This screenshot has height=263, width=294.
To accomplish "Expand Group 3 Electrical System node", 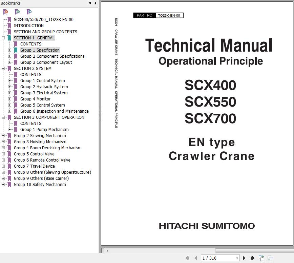I will (9, 93).
